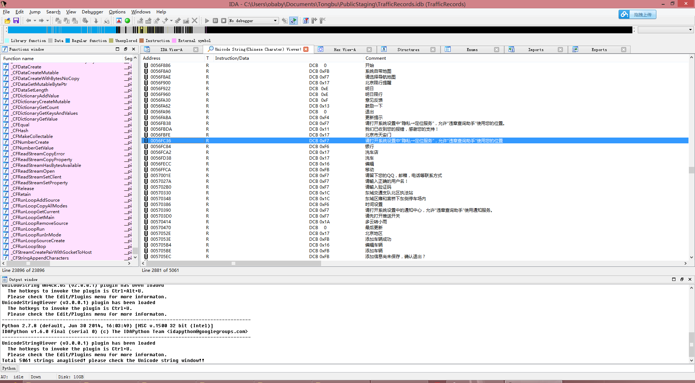Click the string list horizontal scrollbar thumb
The width and height of the screenshot is (695, 383).
click(x=233, y=264)
